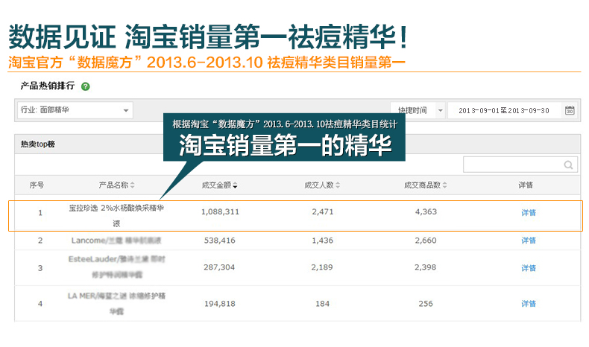Click the magnifier search icon
Screen dimensions: 589x347
click(x=568, y=165)
